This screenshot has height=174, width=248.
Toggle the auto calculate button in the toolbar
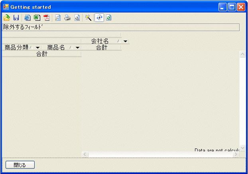pos(99,18)
